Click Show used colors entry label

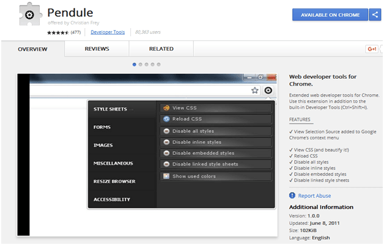tap(194, 176)
